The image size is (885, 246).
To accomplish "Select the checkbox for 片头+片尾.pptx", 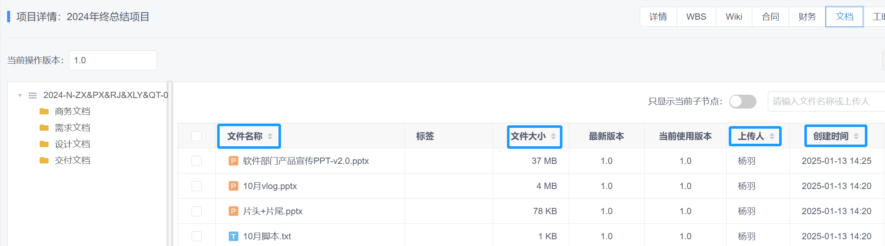I will pyautogui.click(x=197, y=211).
